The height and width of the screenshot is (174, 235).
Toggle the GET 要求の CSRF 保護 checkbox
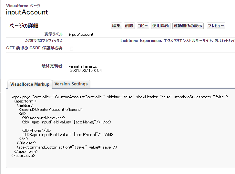click(x=71, y=49)
